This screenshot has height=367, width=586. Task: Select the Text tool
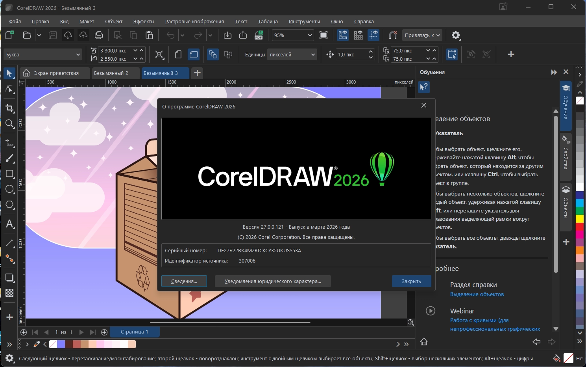[x=9, y=224]
